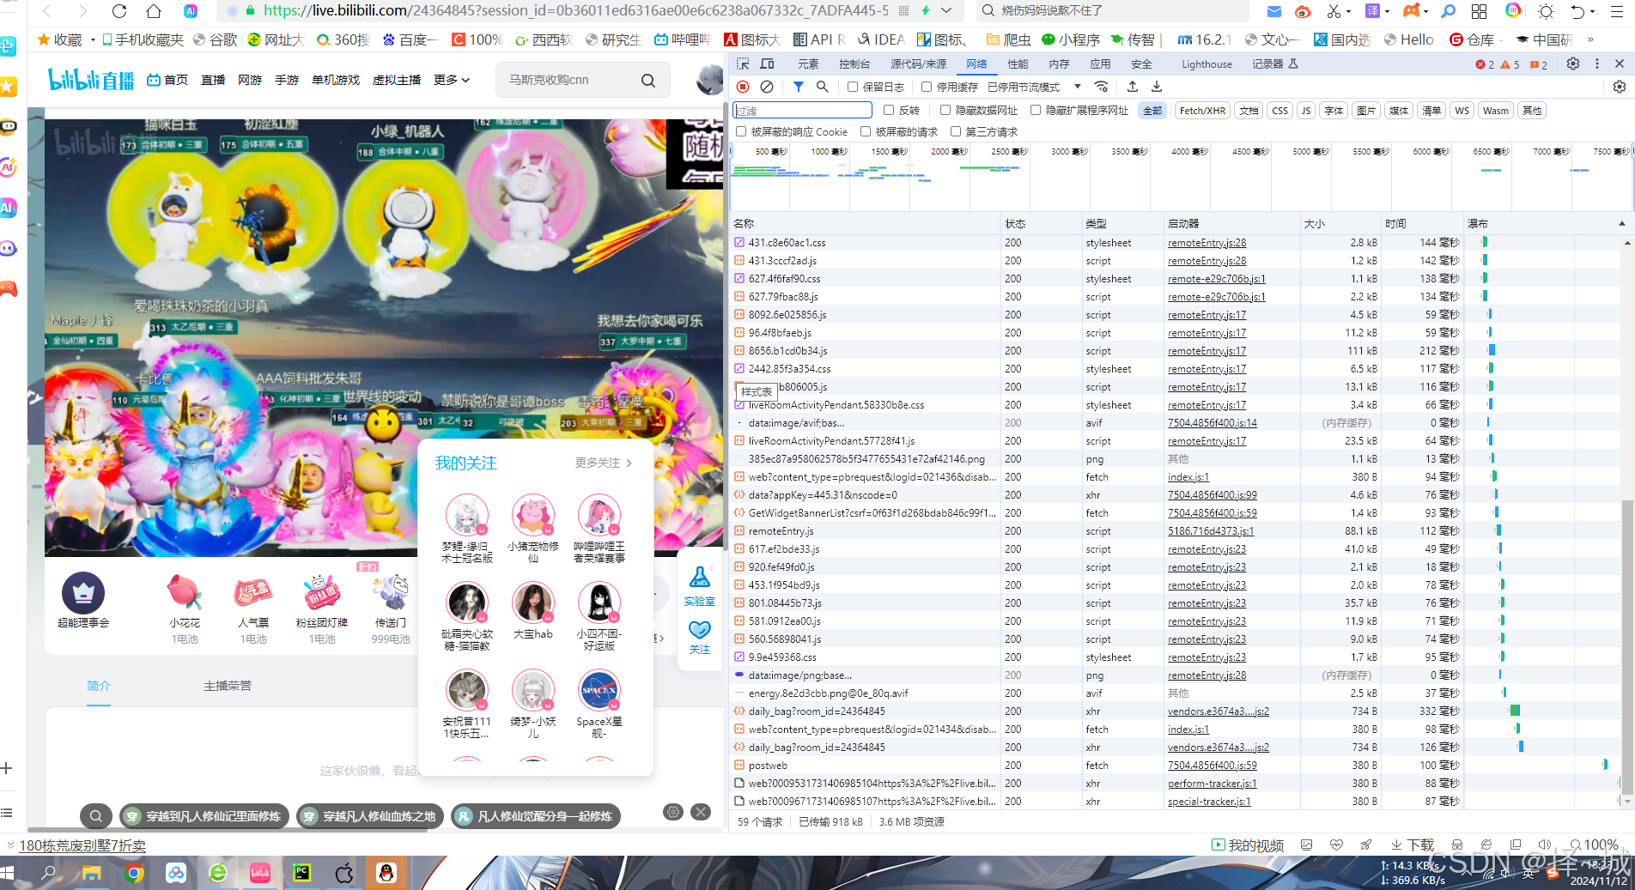Open network conditions wifi icon

tap(1102, 87)
